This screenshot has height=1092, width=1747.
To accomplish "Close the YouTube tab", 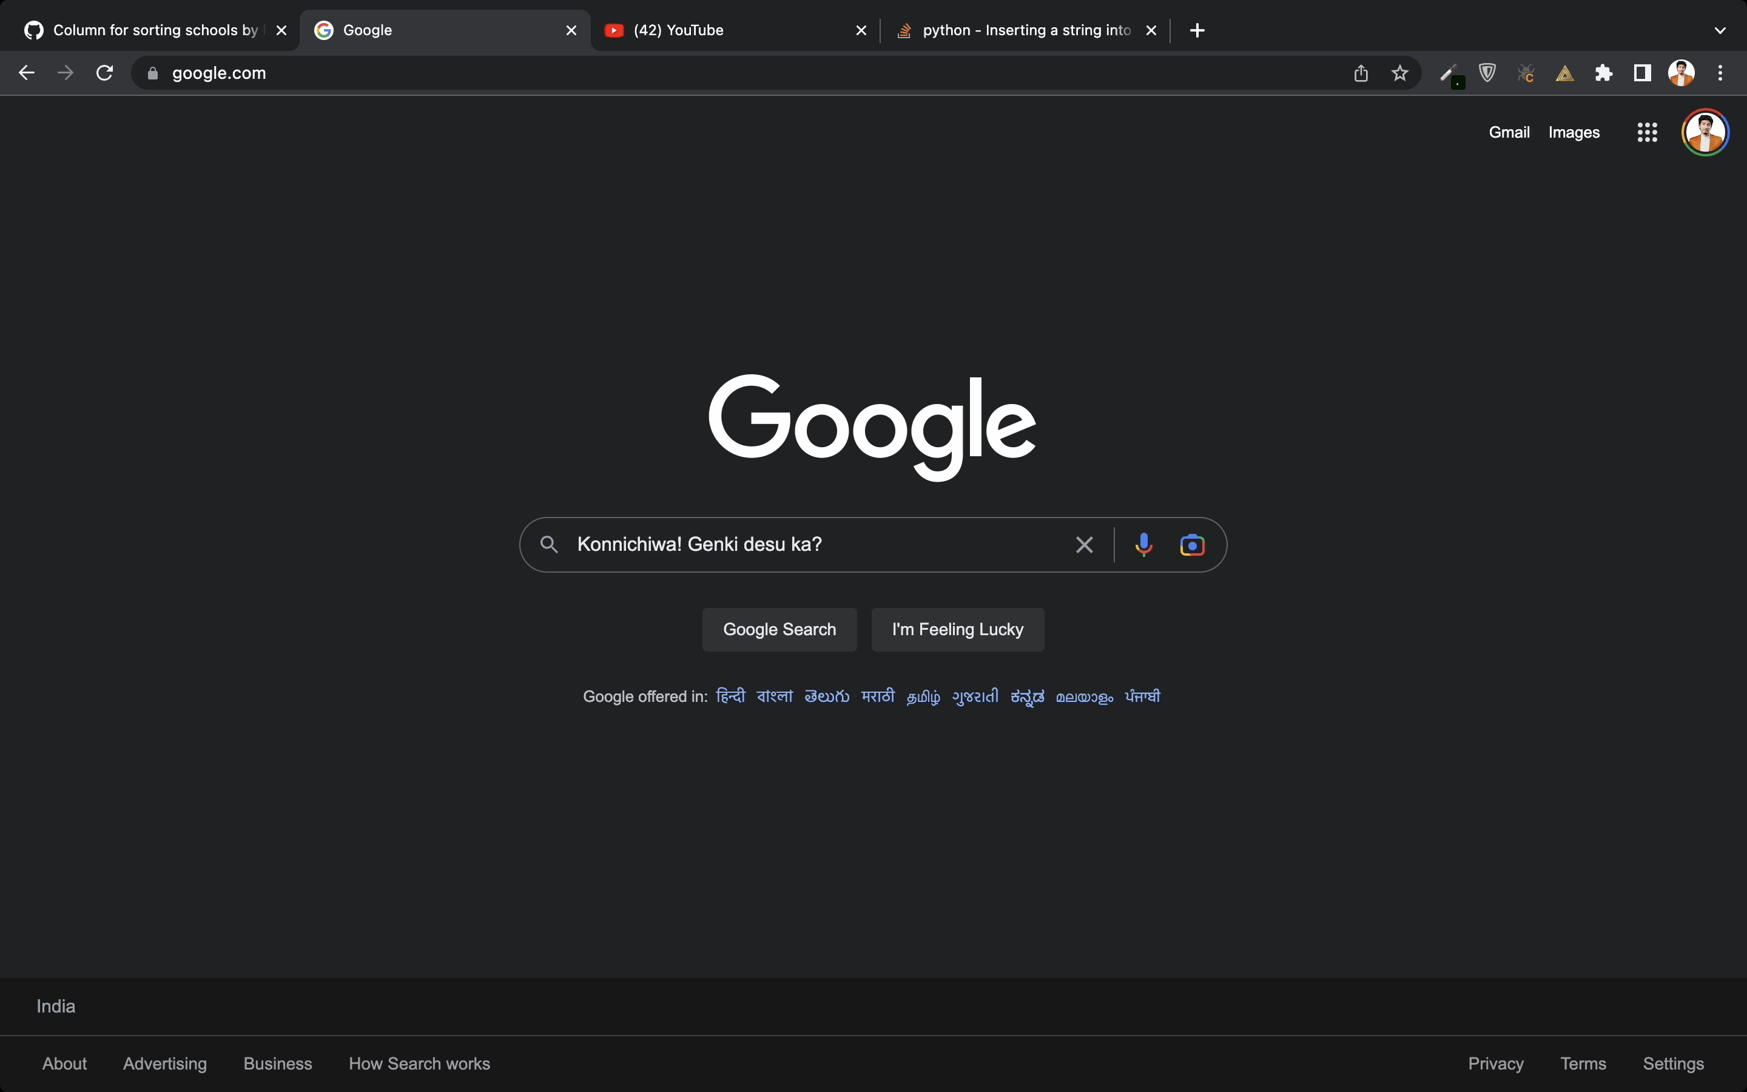I will pos(861,30).
